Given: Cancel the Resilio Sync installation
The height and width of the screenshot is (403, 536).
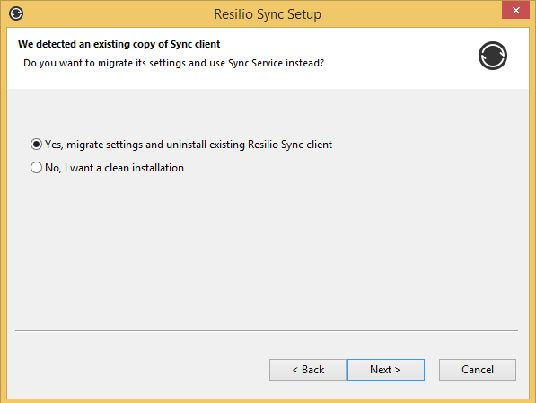Looking at the screenshot, I should [x=478, y=370].
